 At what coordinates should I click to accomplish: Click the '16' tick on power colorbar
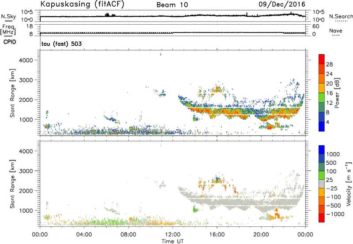(x=329, y=93)
